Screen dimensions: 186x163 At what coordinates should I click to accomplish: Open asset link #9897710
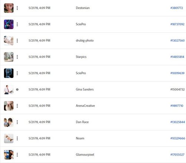tap(177, 106)
